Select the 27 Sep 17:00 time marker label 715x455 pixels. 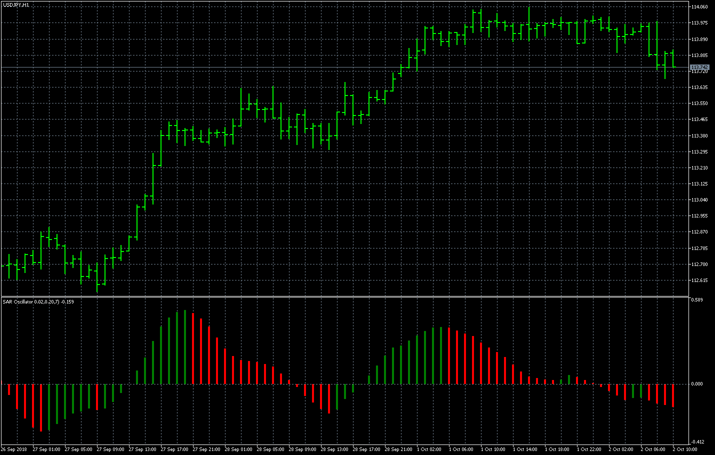tap(174, 449)
